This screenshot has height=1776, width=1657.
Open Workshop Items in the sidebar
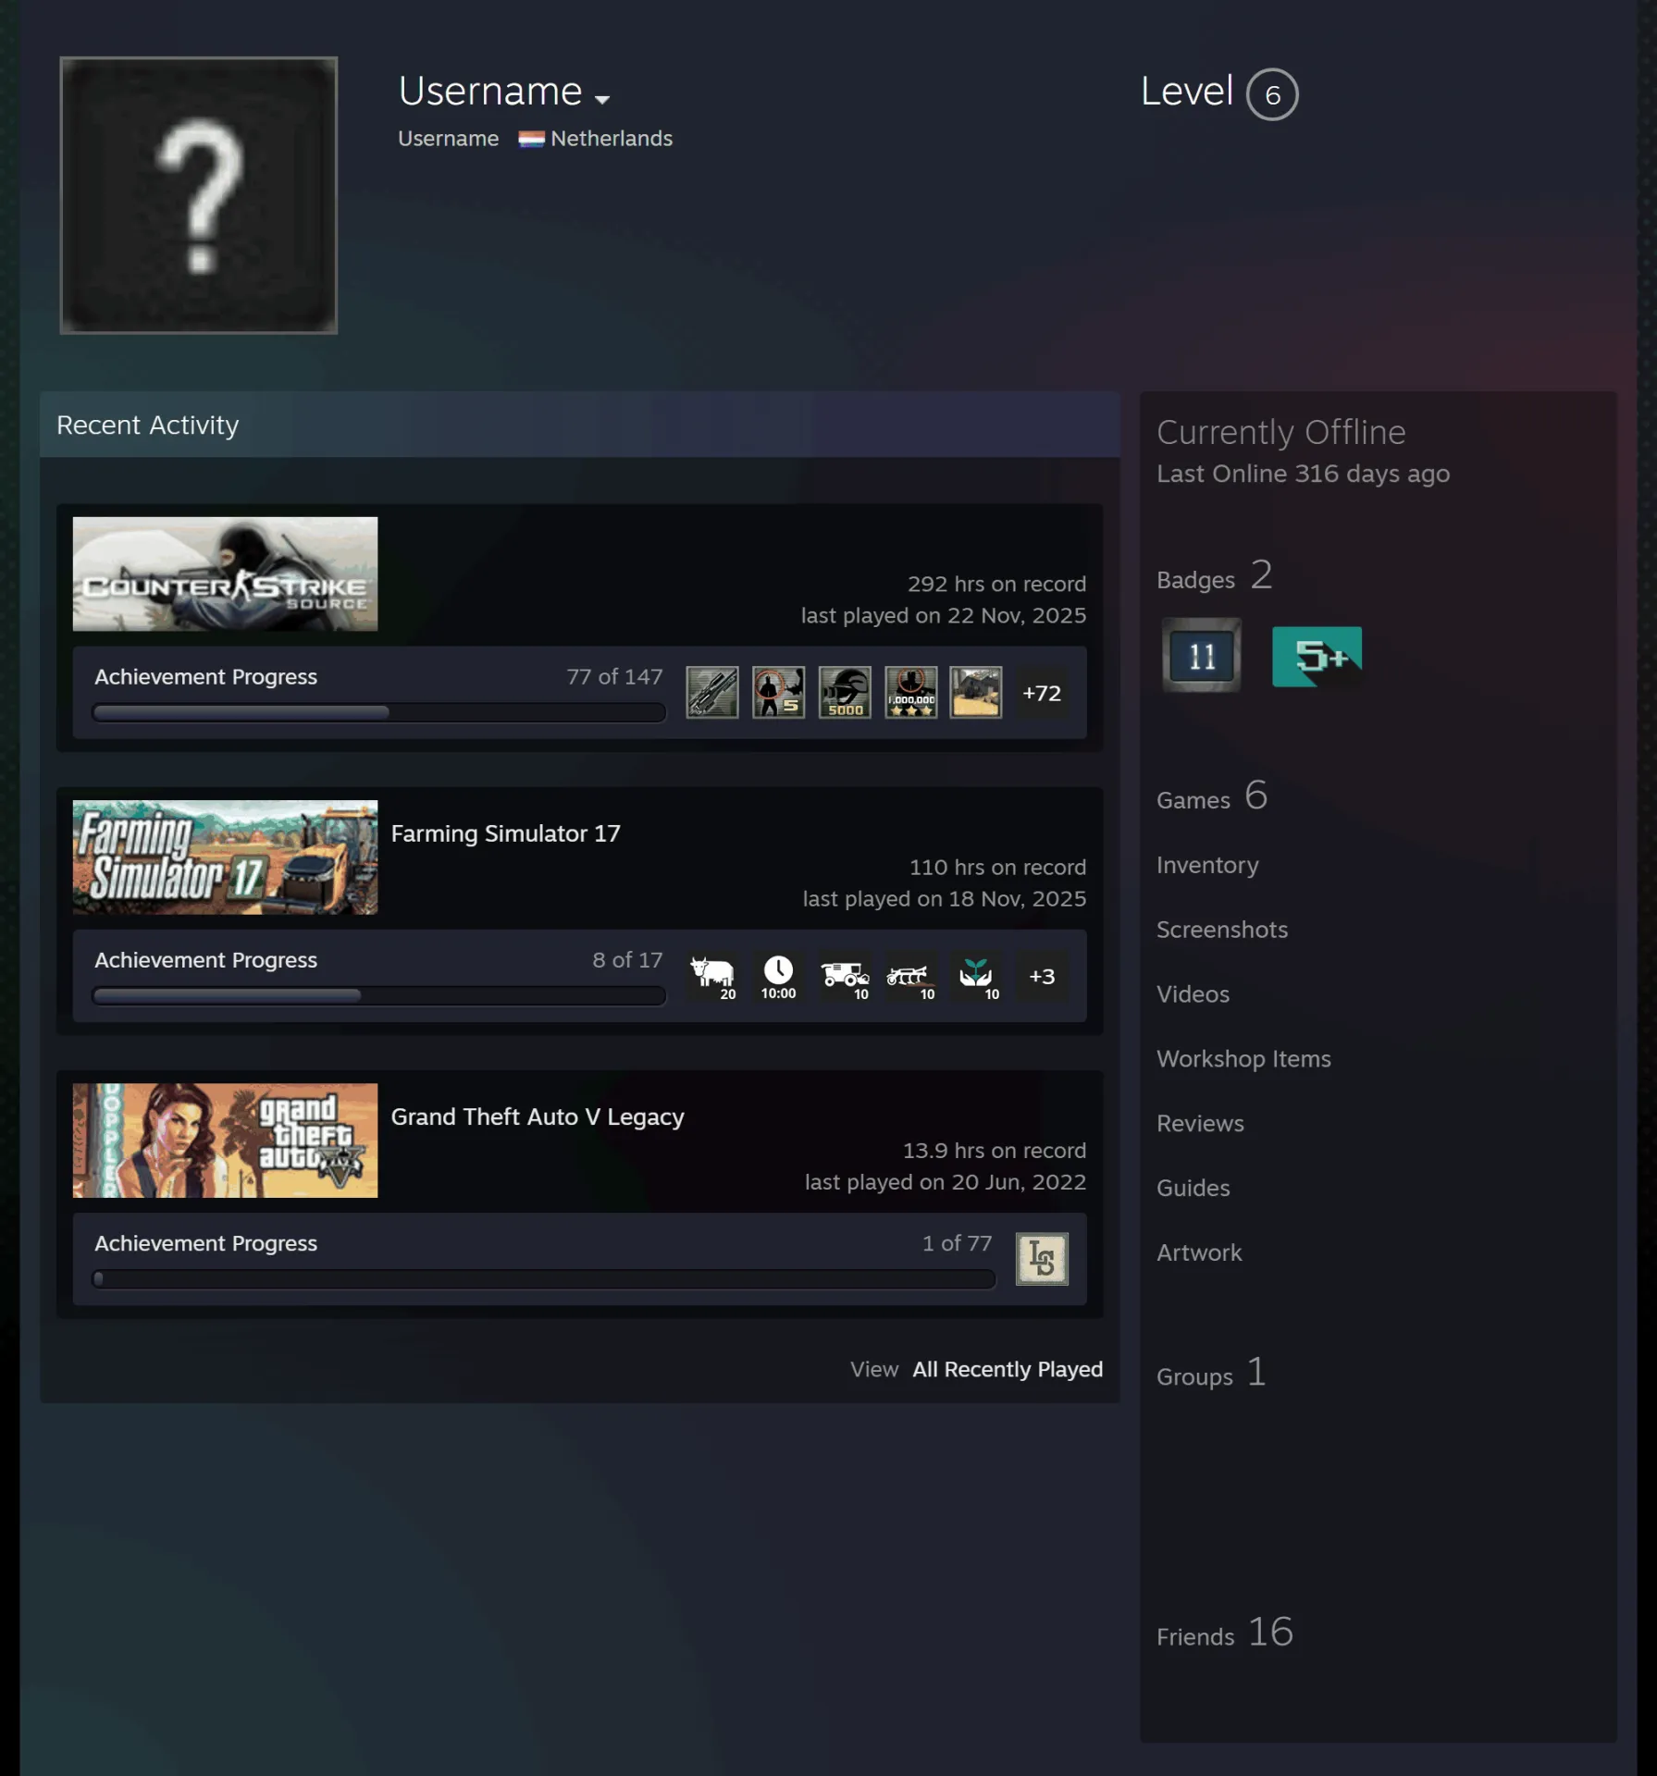click(1243, 1059)
